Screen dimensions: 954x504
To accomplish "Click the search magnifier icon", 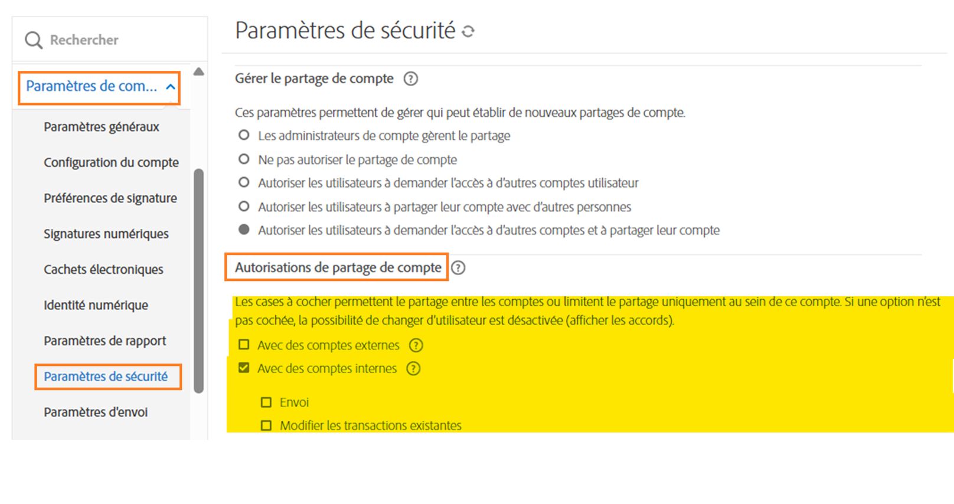I will (34, 40).
